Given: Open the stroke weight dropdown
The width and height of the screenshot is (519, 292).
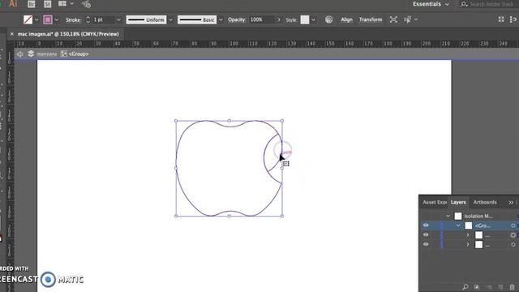Looking at the screenshot, I should point(118,19).
